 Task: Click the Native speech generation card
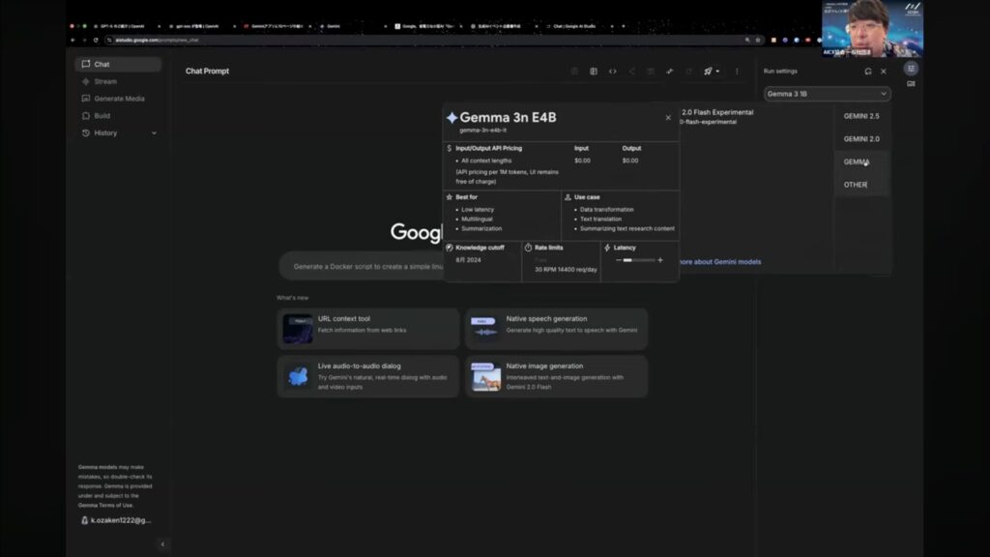(556, 327)
